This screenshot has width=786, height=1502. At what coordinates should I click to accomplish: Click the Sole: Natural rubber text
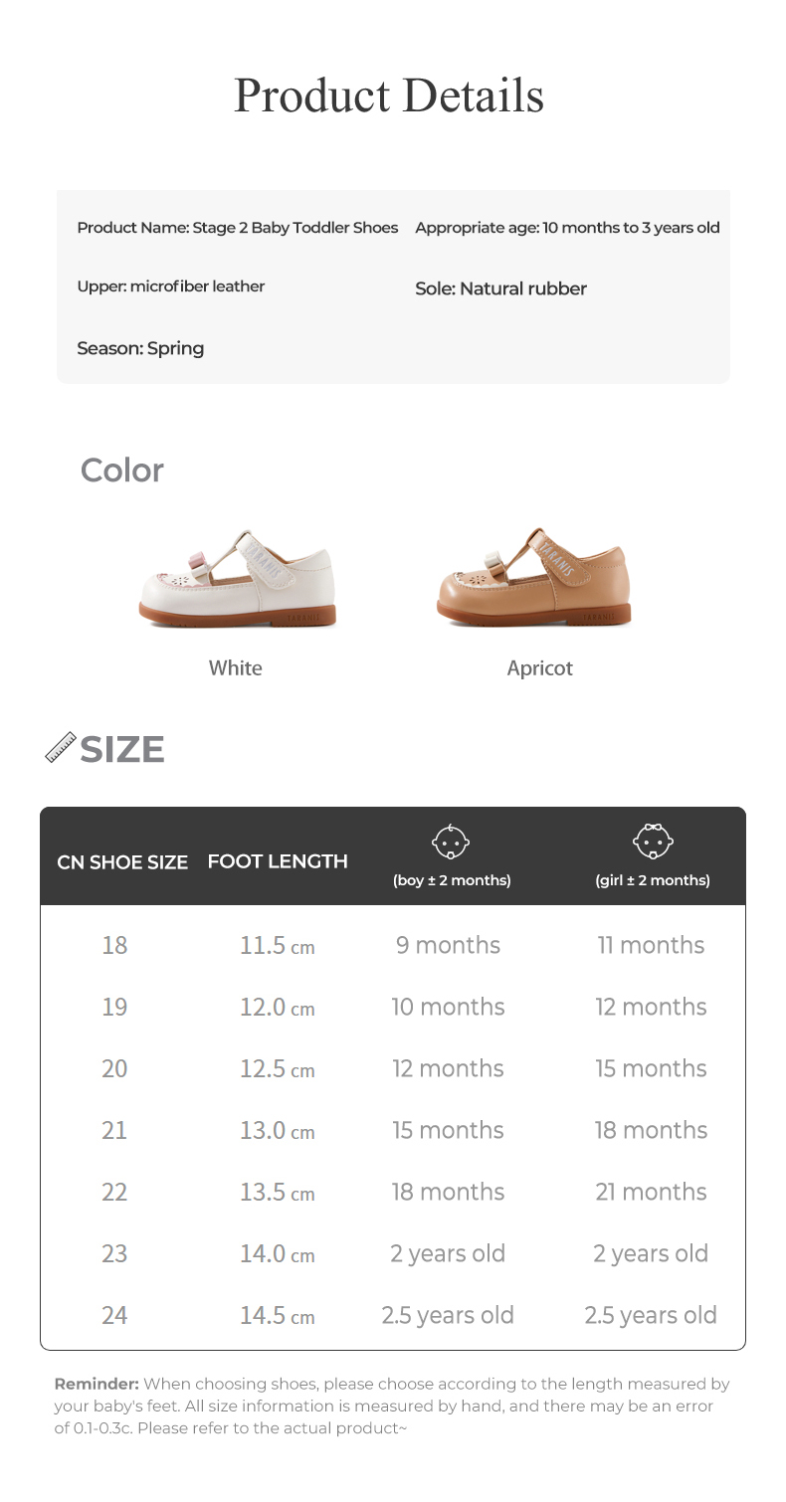[x=500, y=288]
